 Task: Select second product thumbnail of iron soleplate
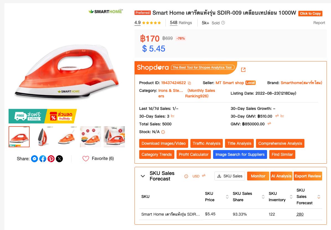coord(43,137)
